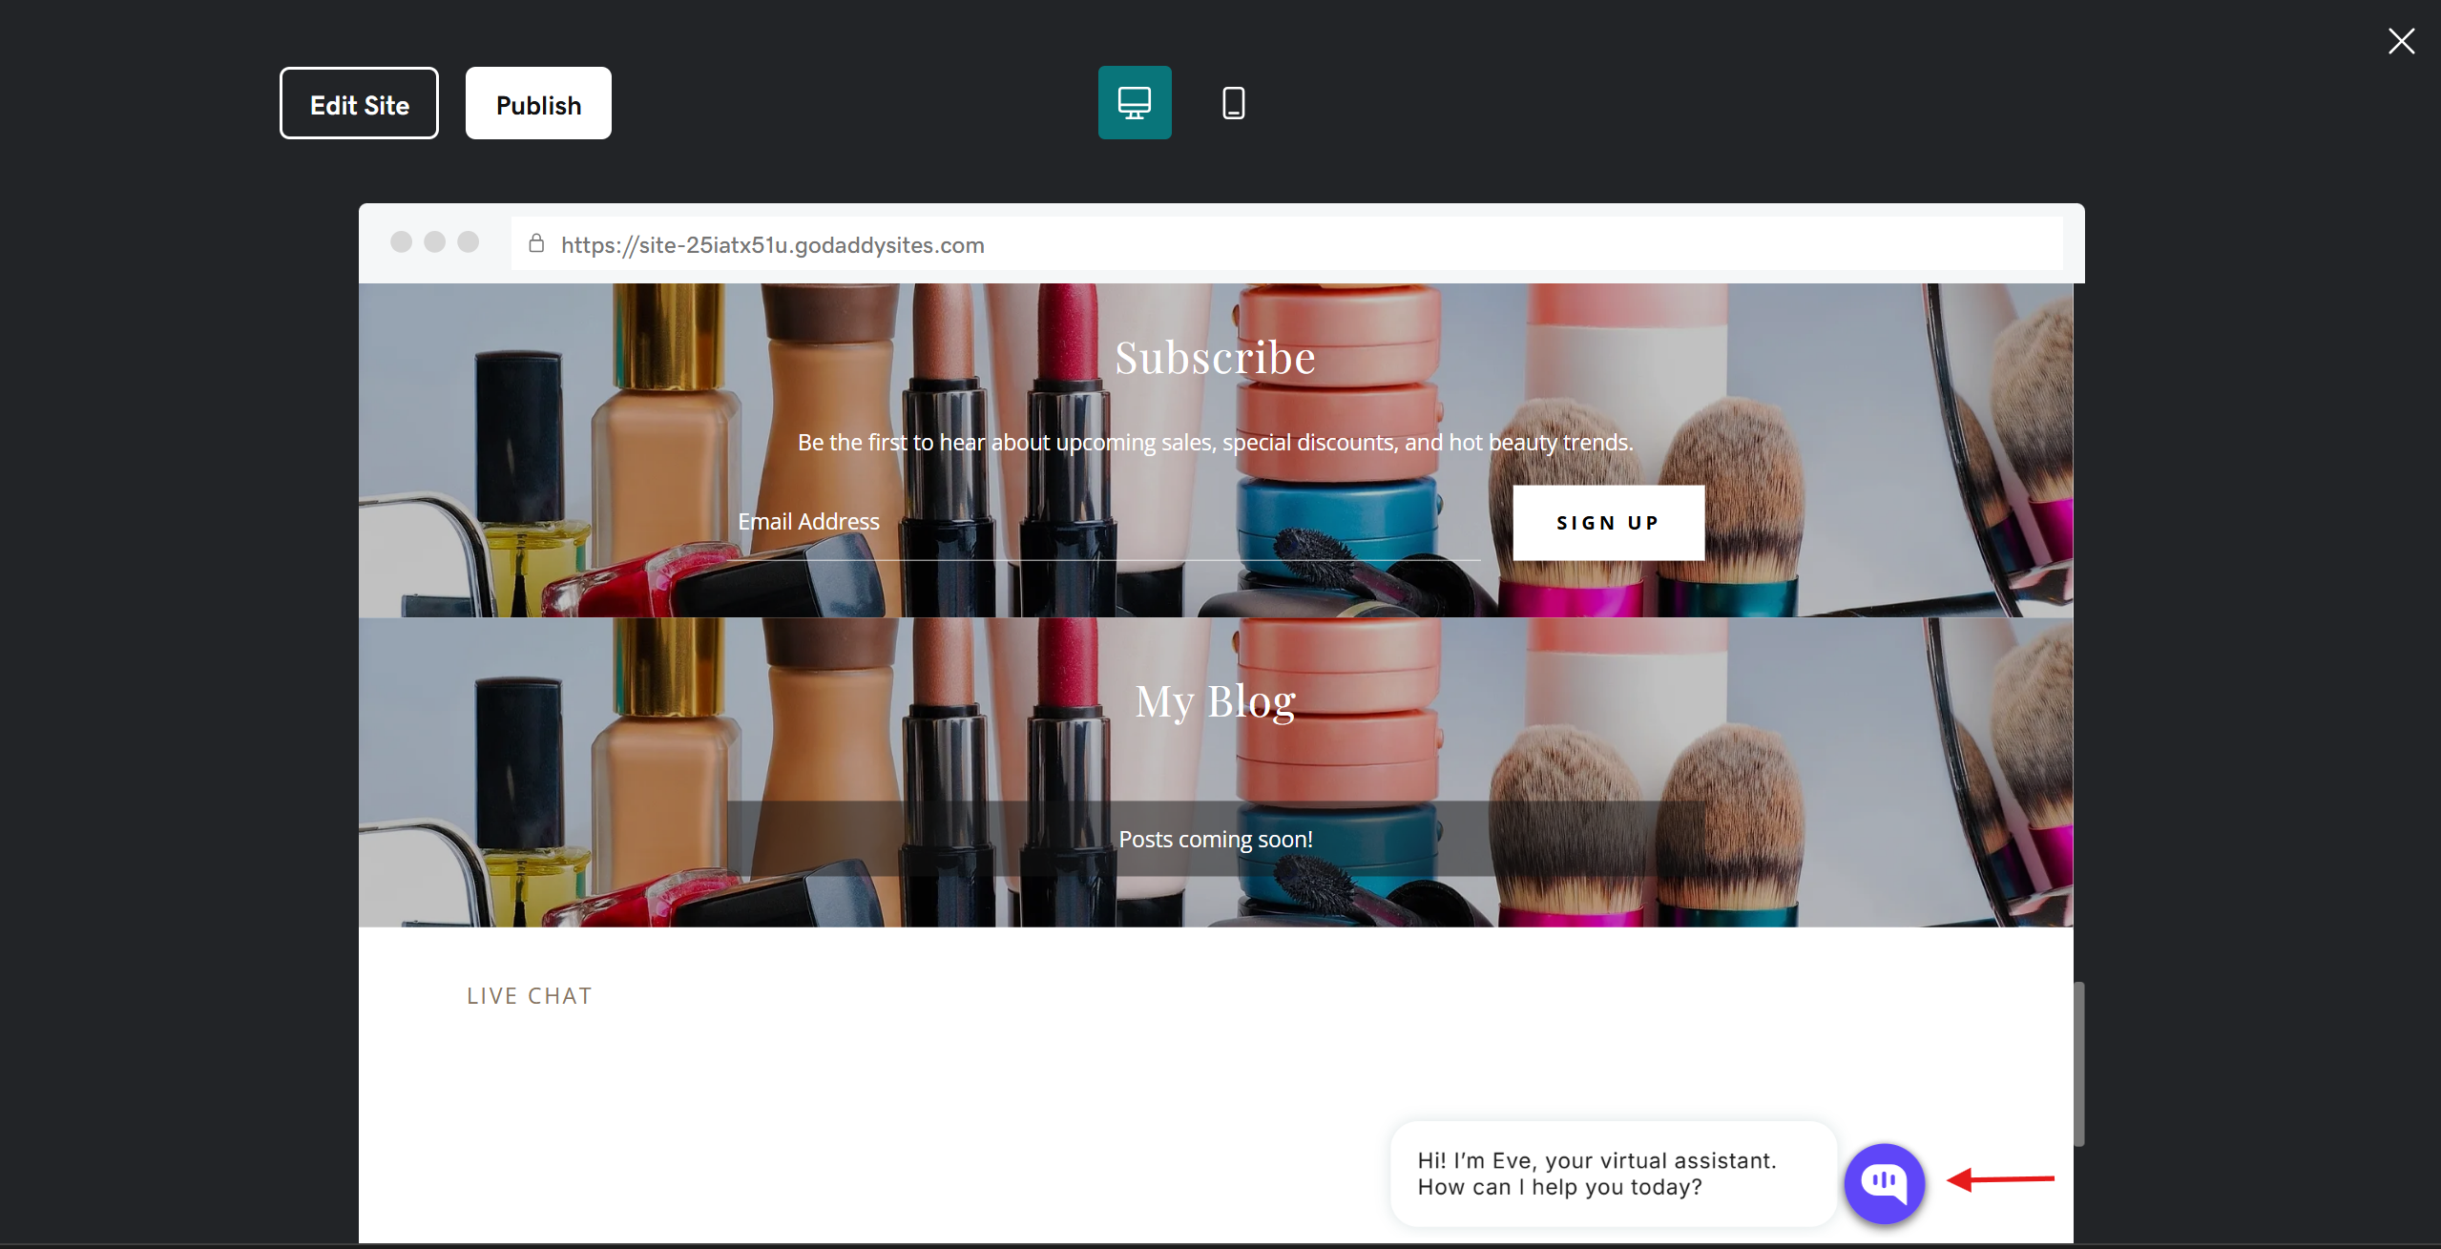Publish the website
The height and width of the screenshot is (1249, 2441).
coord(538,103)
